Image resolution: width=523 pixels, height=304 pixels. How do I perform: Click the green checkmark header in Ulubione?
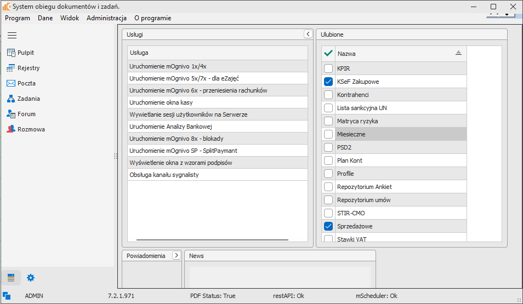point(328,53)
